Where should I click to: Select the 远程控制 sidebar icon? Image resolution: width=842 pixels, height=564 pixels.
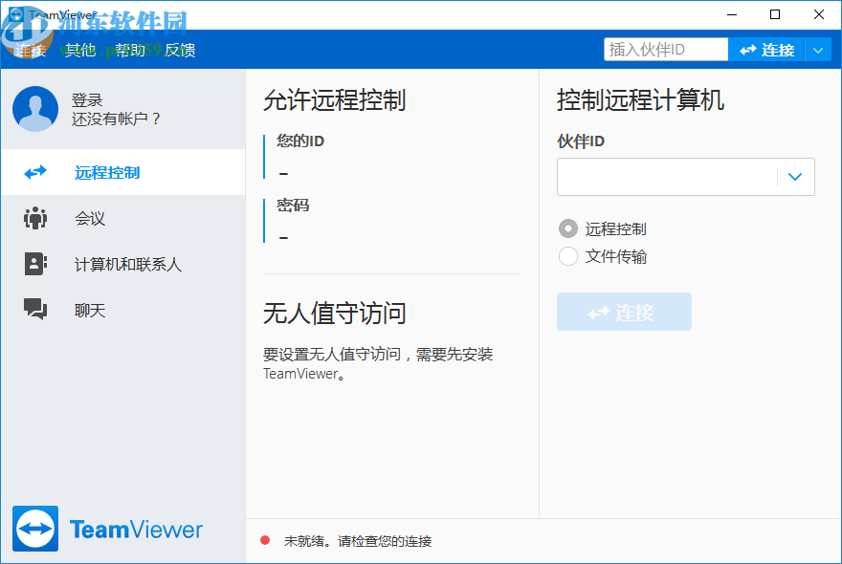click(x=35, y=172)
